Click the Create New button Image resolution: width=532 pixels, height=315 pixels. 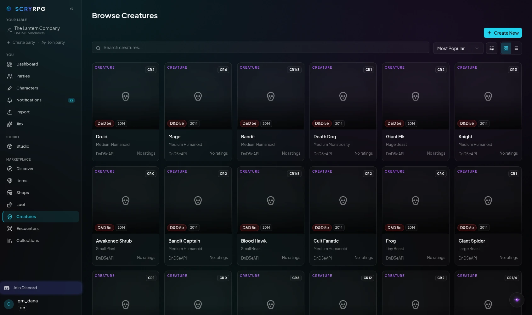(503, 33)
